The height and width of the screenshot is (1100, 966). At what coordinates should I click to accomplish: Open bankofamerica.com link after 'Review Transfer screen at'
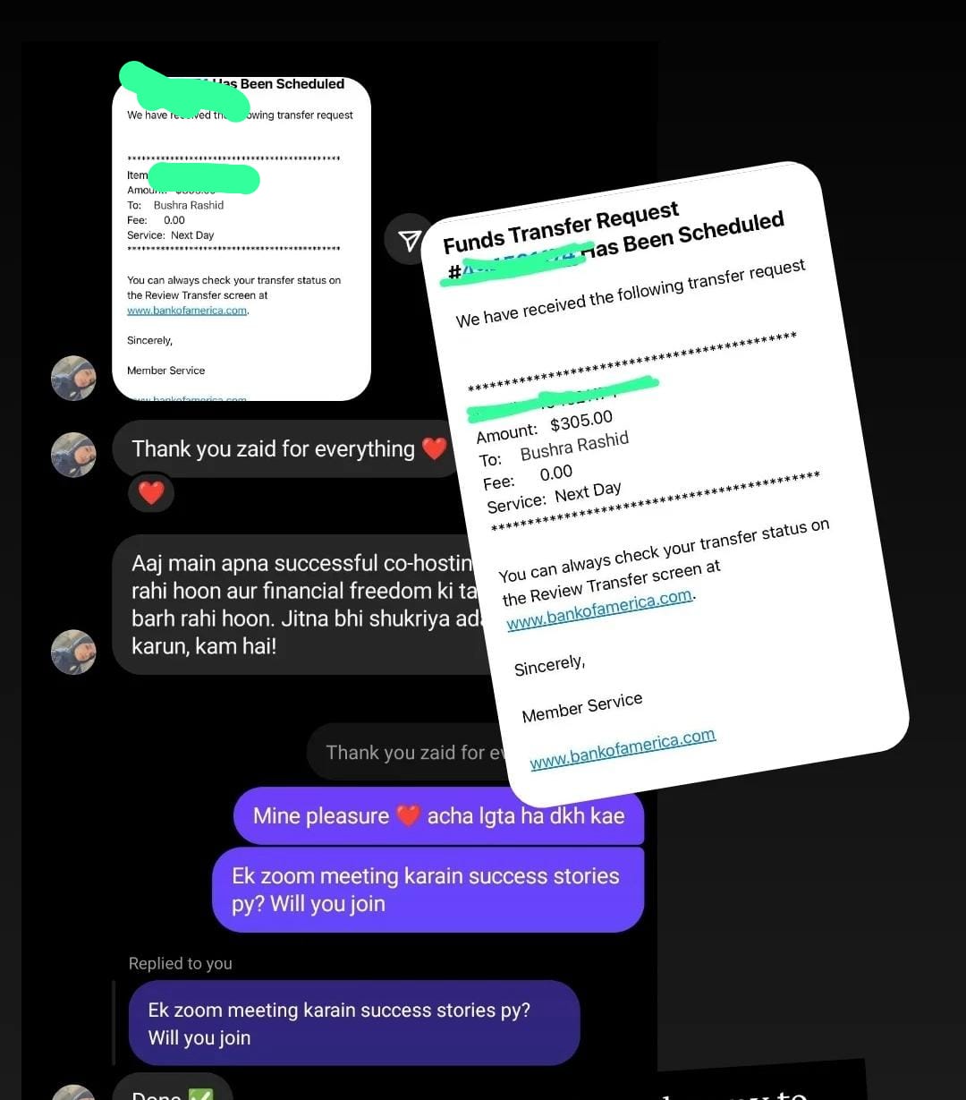click(x=600, y=610)
